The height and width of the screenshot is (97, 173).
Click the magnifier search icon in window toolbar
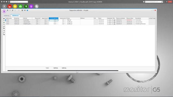13,10
